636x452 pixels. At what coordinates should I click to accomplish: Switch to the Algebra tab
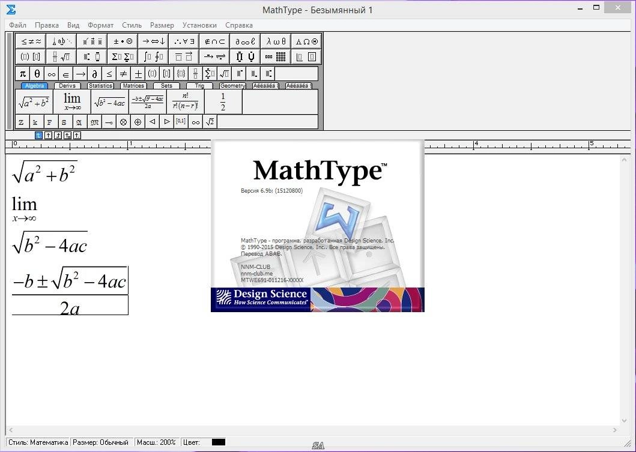point(34,85)
